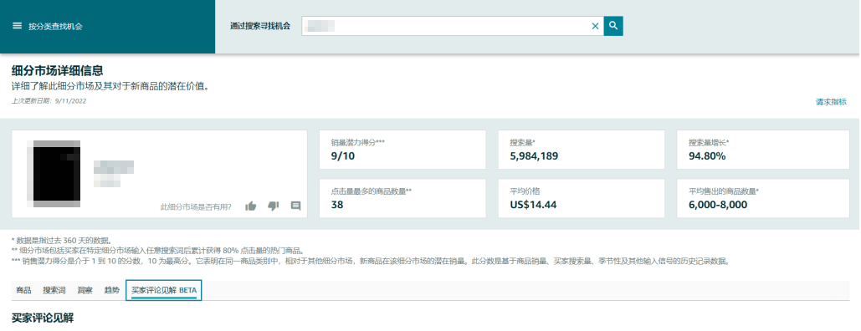Click the 平均售出的商品数量 card
The height and width of the screenshot is (331, 861).
click(763, 198)
